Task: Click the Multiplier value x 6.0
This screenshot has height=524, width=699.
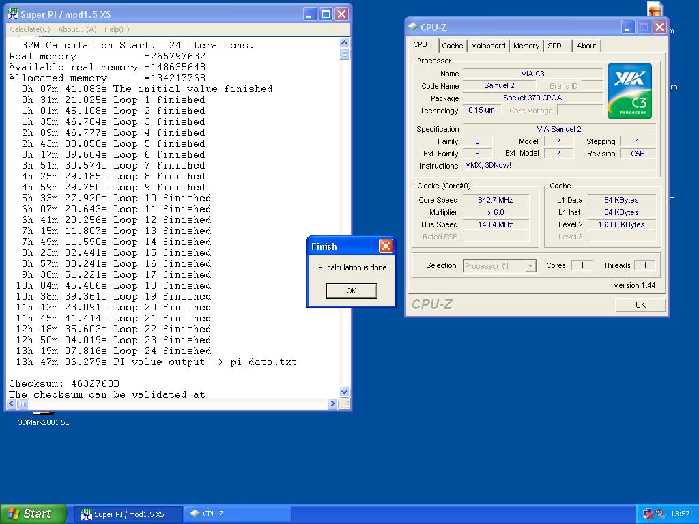Action: pyautogui.click(x=496, y=213)
